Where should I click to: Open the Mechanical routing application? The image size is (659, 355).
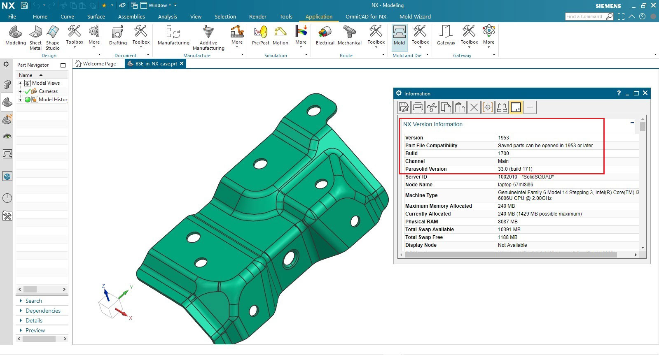[x=350, y=36]
